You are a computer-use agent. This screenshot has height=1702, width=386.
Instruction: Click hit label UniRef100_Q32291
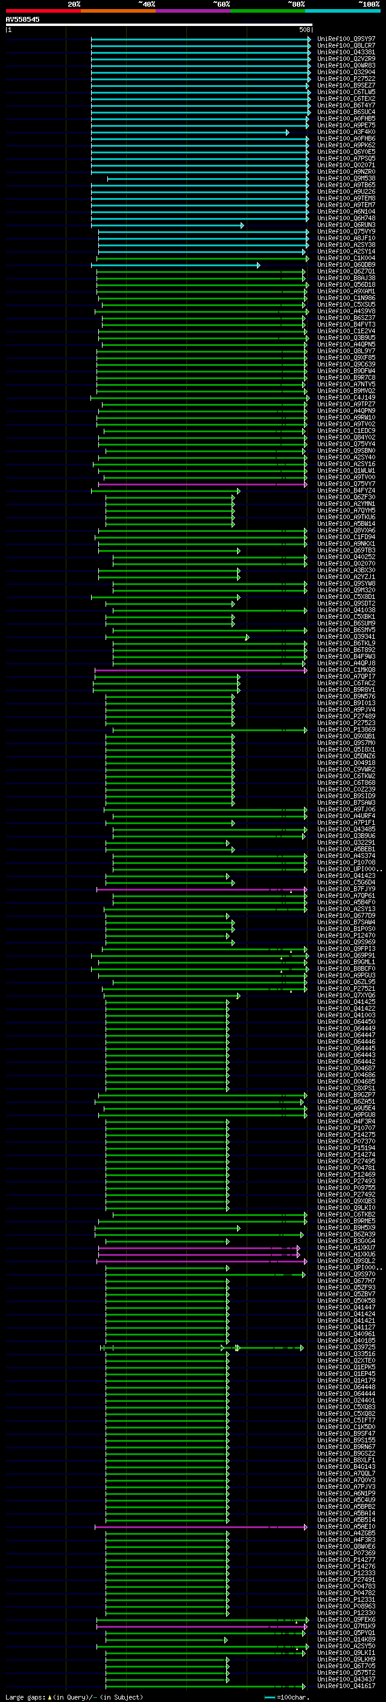point(346,842)
